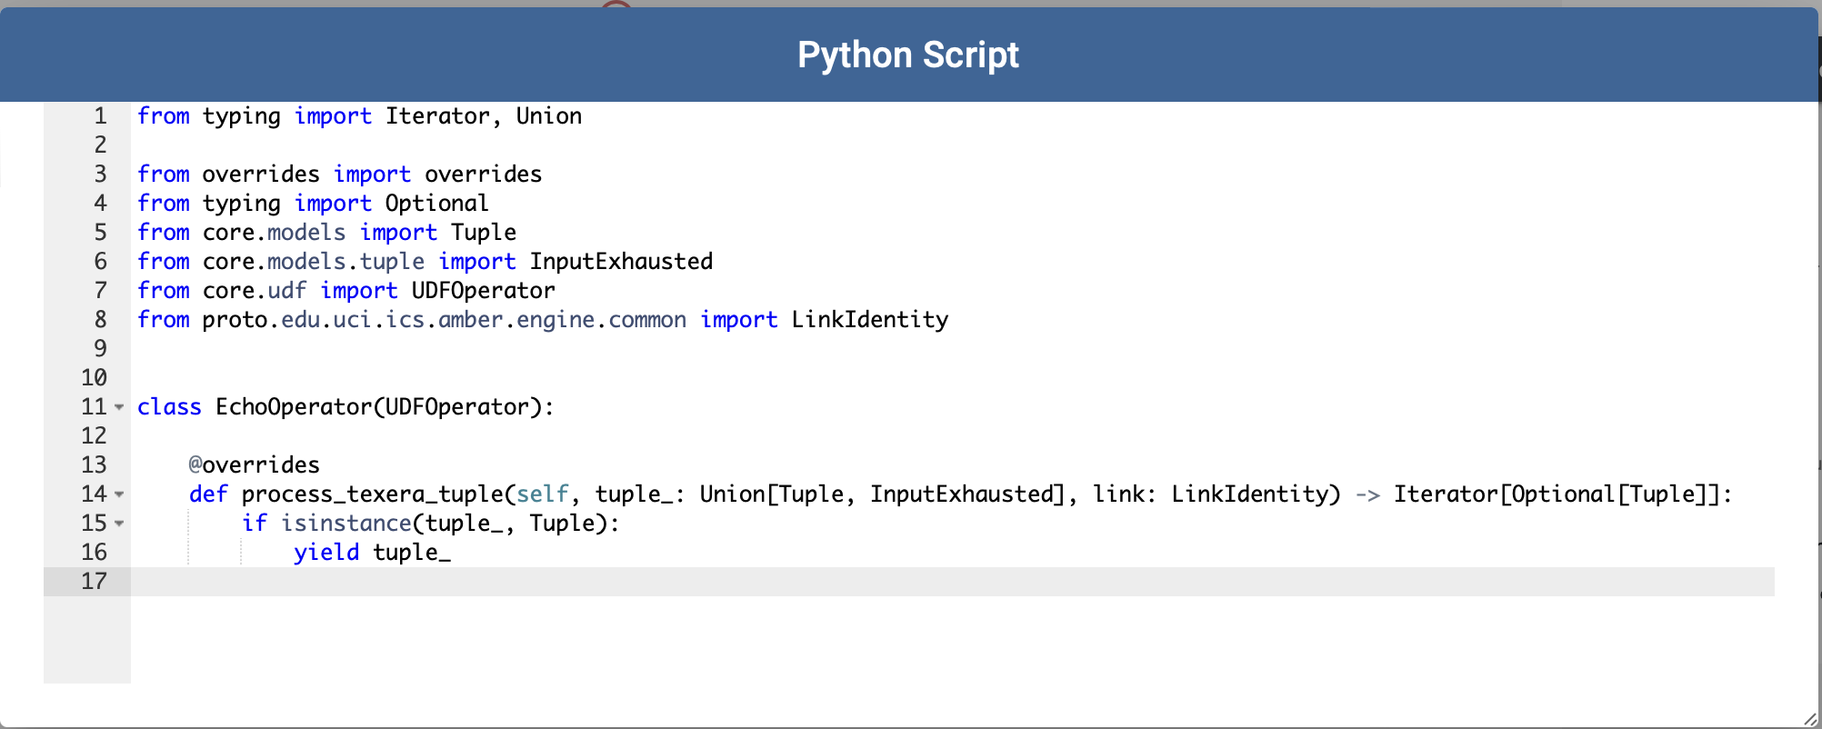Image resolution: width=1822 pixels, height=729 pixels.
Task: Click 'overrides' after import on line 3
Action: point(484,175)
